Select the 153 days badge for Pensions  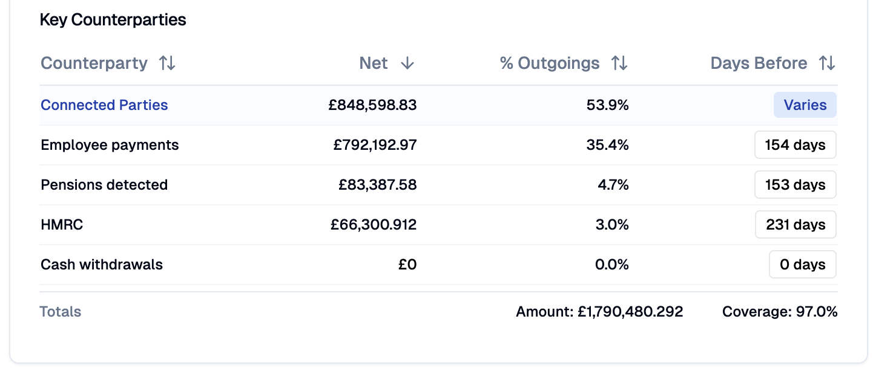(795, 184)
